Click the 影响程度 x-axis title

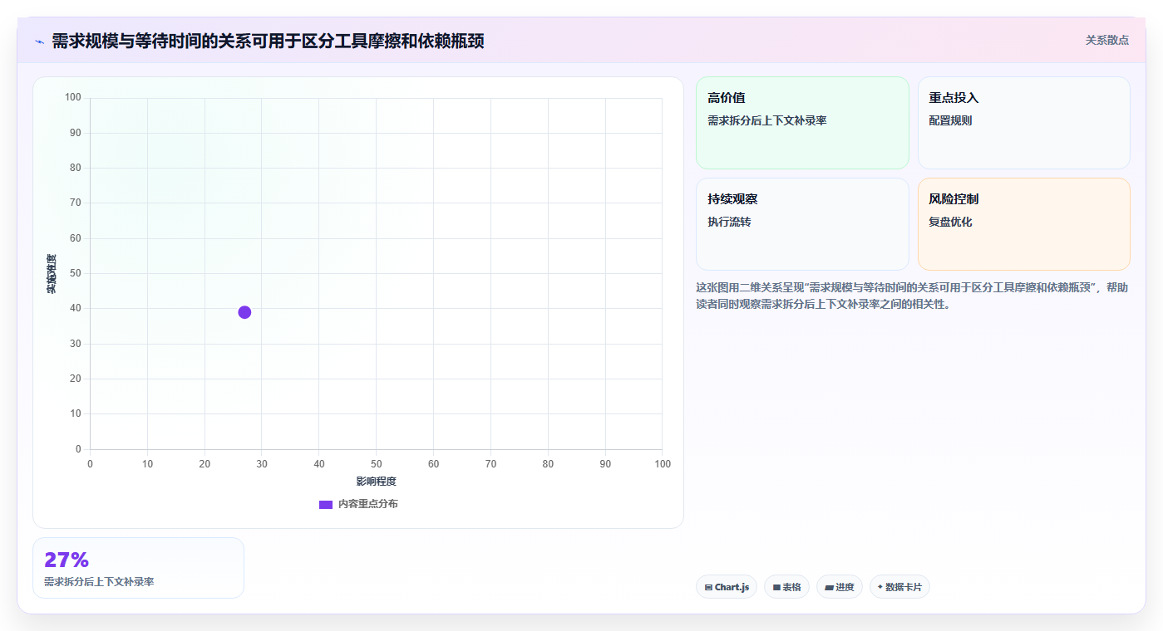click(x=377, y=482)
